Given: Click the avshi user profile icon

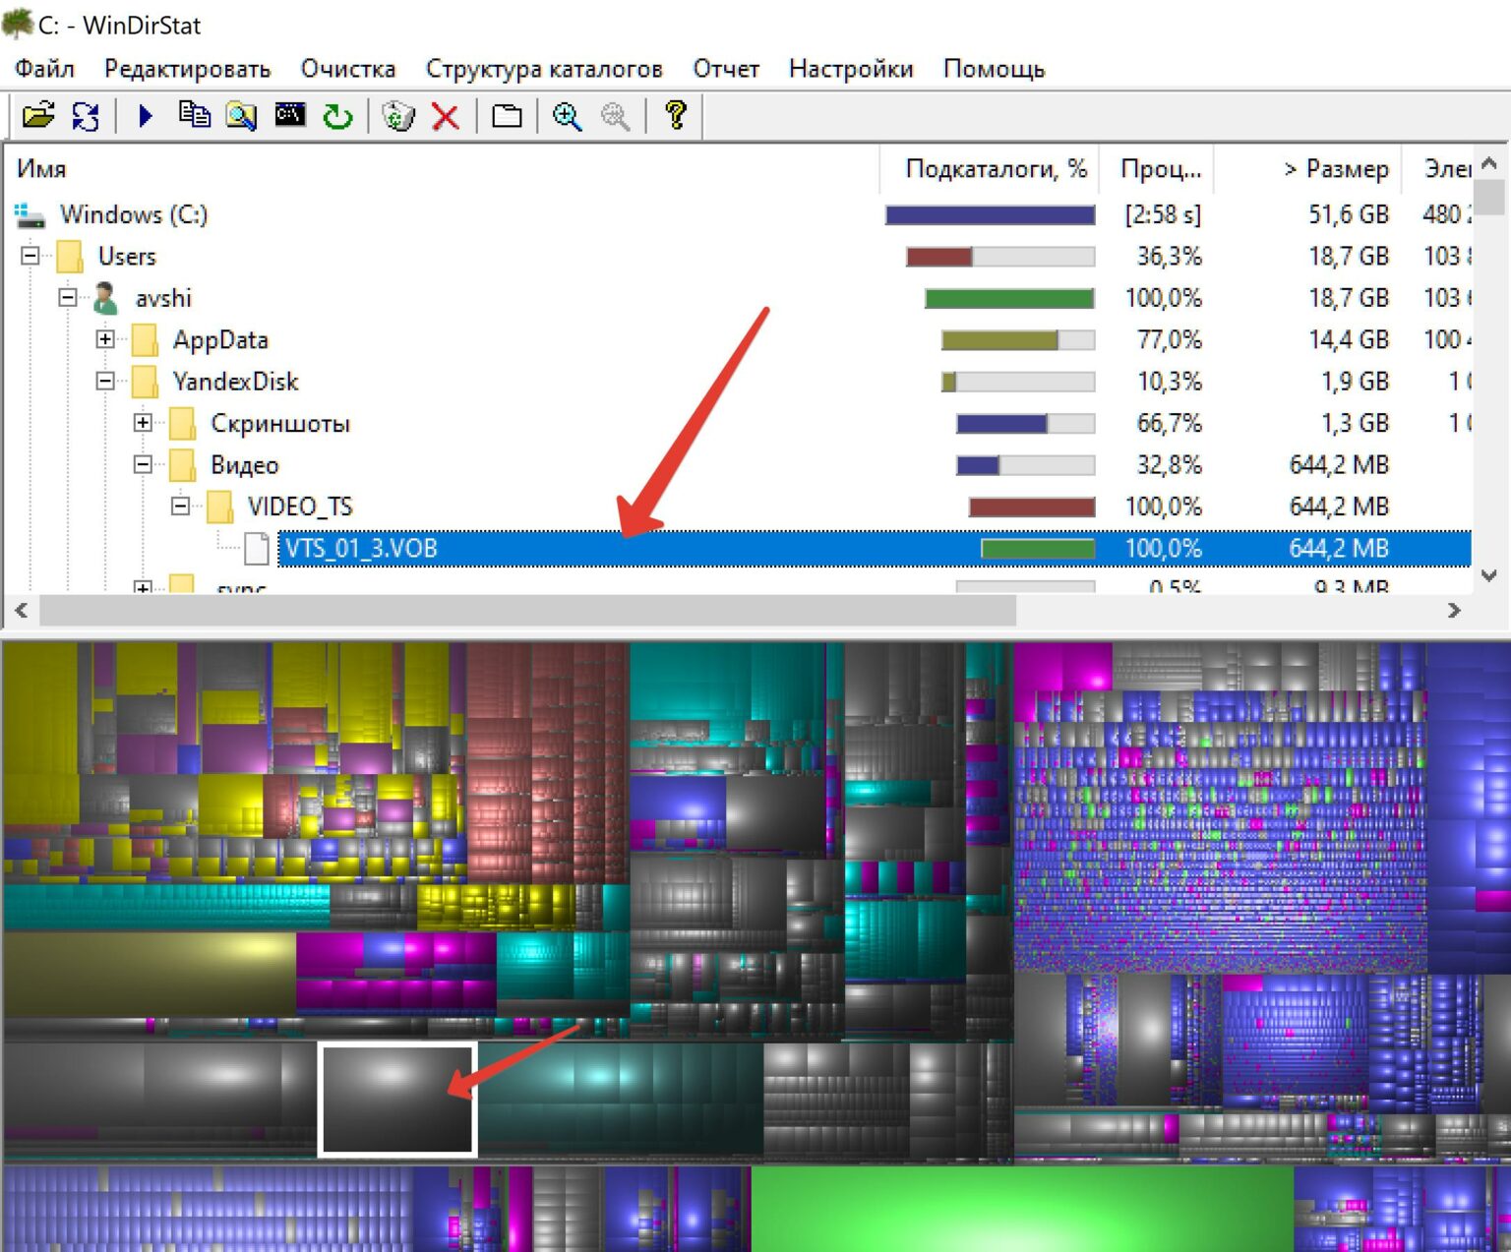Looking at the screenshot, I should 105,298.
